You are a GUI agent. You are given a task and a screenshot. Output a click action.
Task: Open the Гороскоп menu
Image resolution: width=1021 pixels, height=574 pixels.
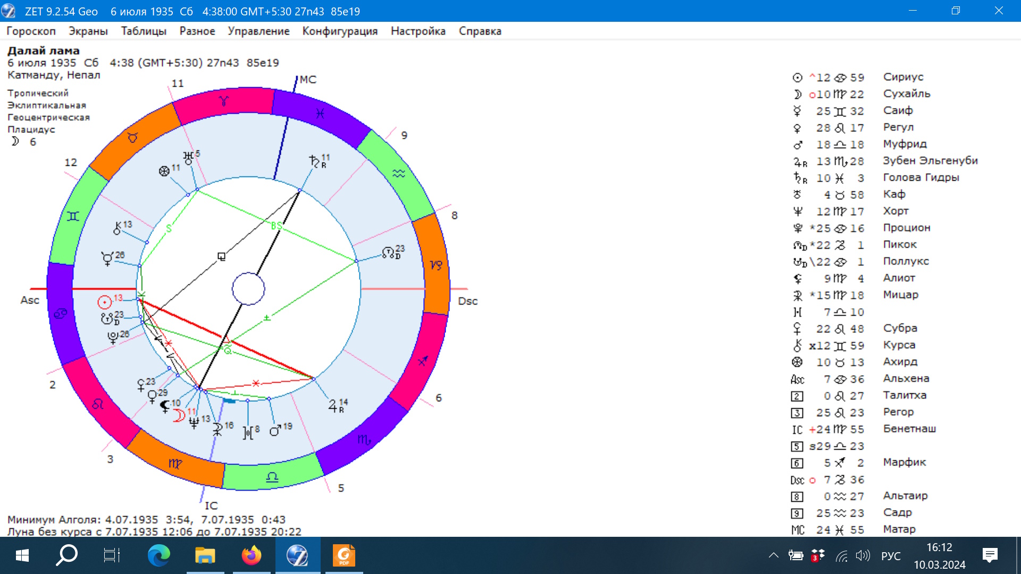(x=31, y=31)
